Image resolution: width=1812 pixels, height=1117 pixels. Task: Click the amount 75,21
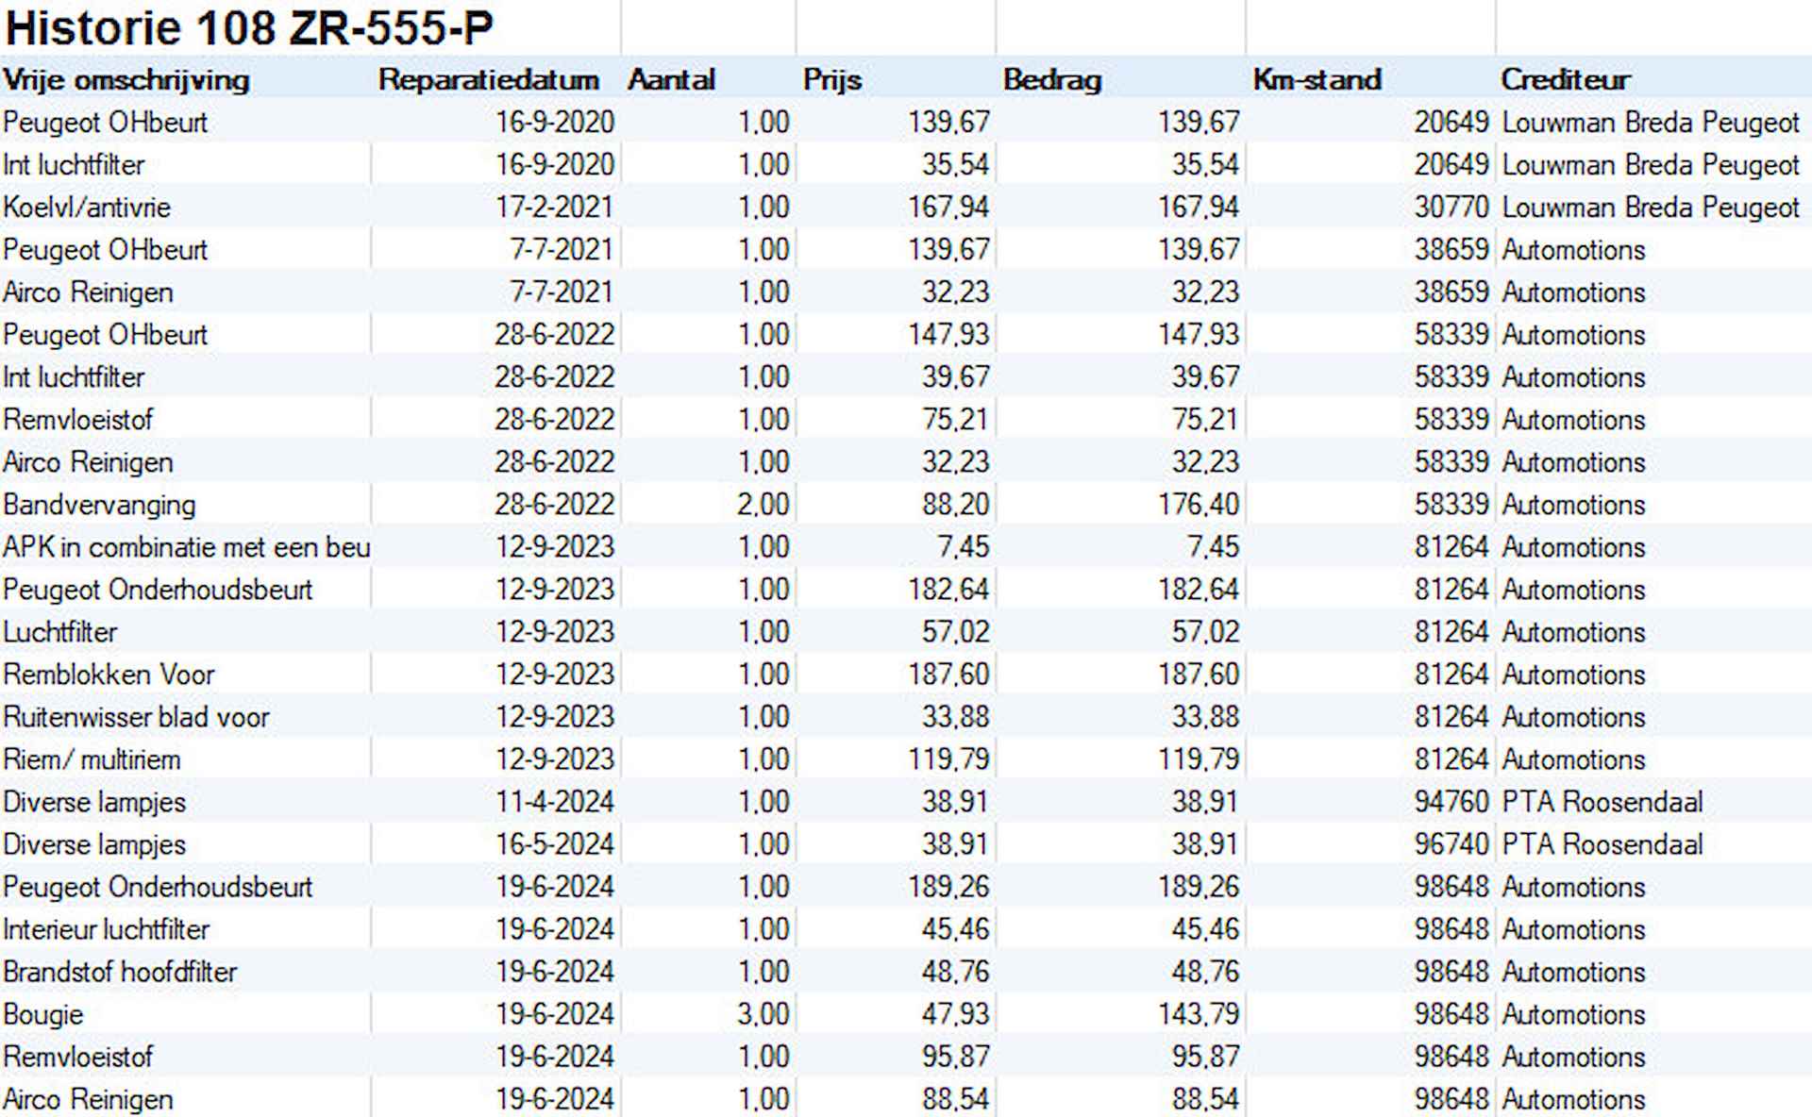coord(1205,419)
